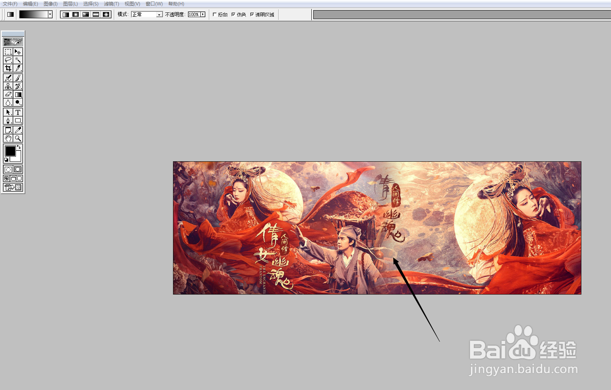Viewport: 611px width, 390px height.
Task: Select the Zoom tool
Action: tap(18, 138)
